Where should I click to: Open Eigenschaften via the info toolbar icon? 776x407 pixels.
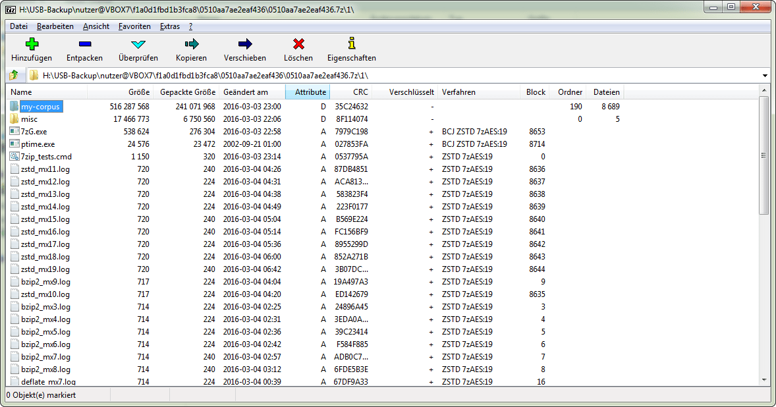coord(352,45)
